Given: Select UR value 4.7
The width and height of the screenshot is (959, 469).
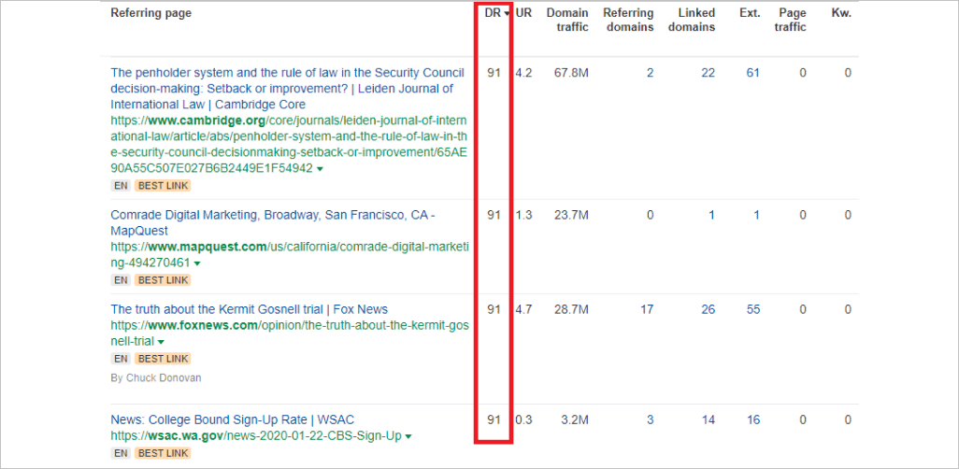Looking at the screenshot, I should (x=523, y=310).
